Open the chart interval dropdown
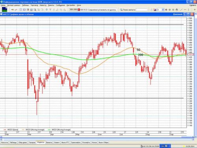The height and width of the screenshot is (148, 197). pos(163,10)
